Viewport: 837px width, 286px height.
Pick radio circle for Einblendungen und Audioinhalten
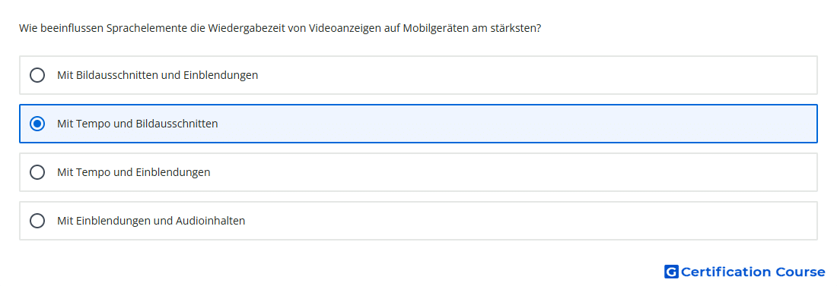(37, 221)
